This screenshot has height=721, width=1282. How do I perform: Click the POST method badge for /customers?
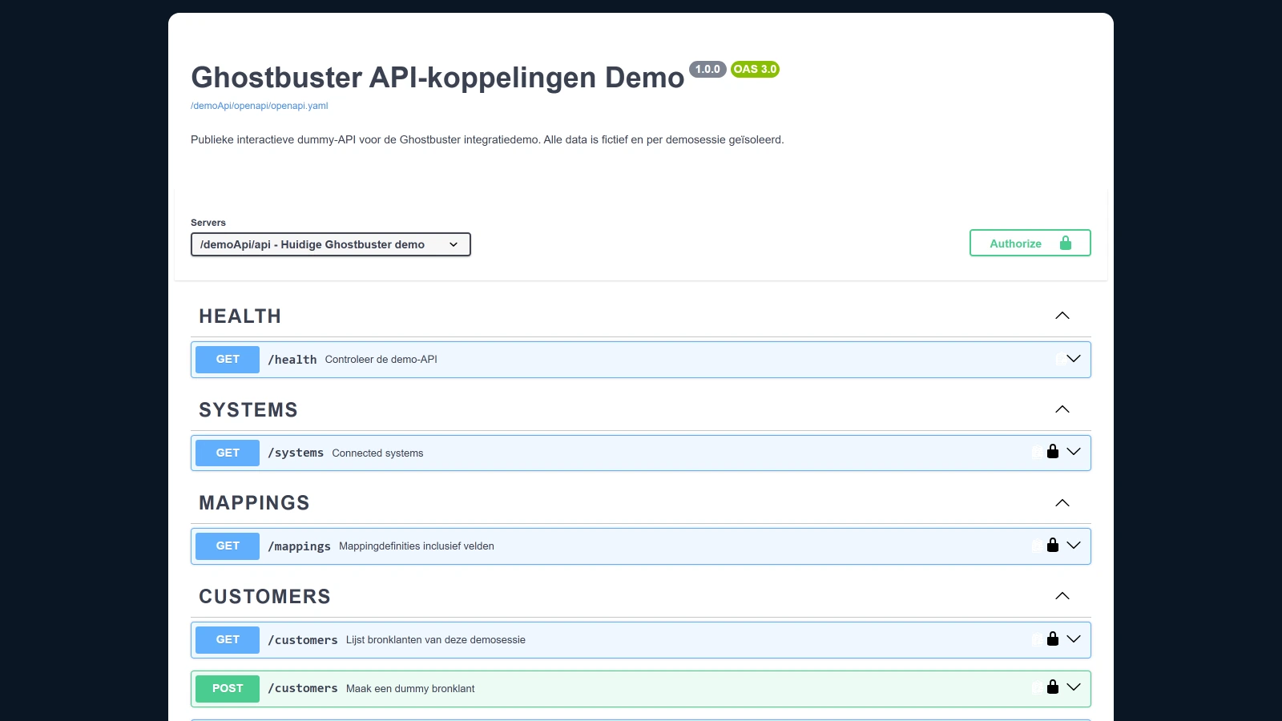pos(228,689)
